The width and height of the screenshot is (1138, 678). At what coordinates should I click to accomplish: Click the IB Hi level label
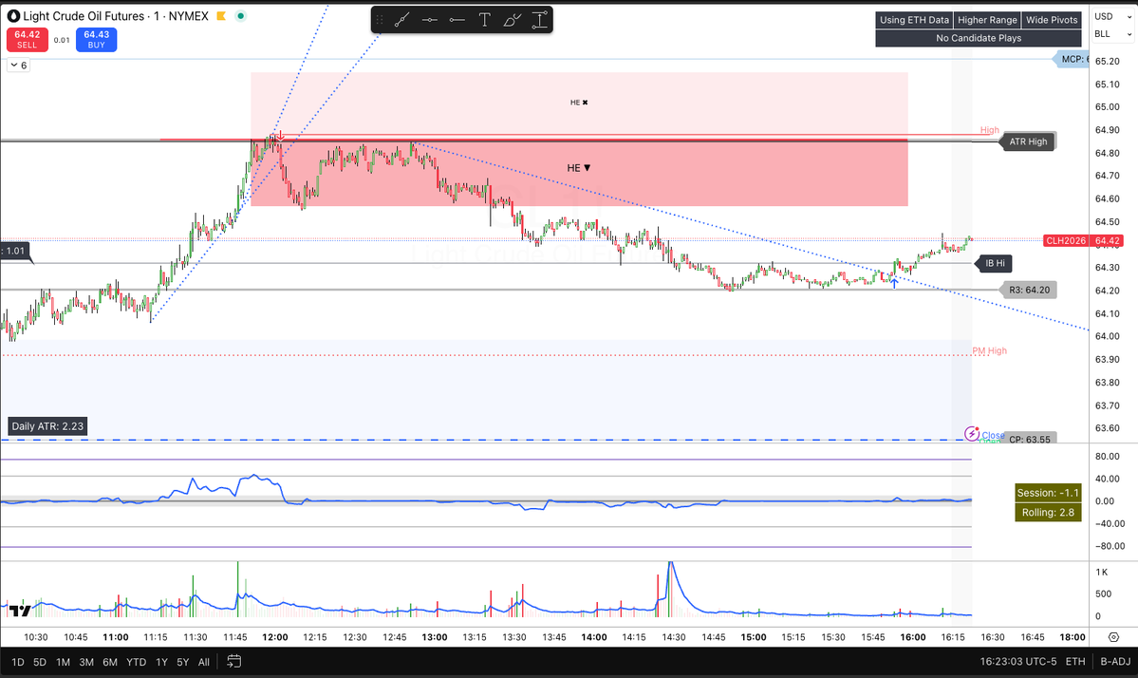pos(995,263)
